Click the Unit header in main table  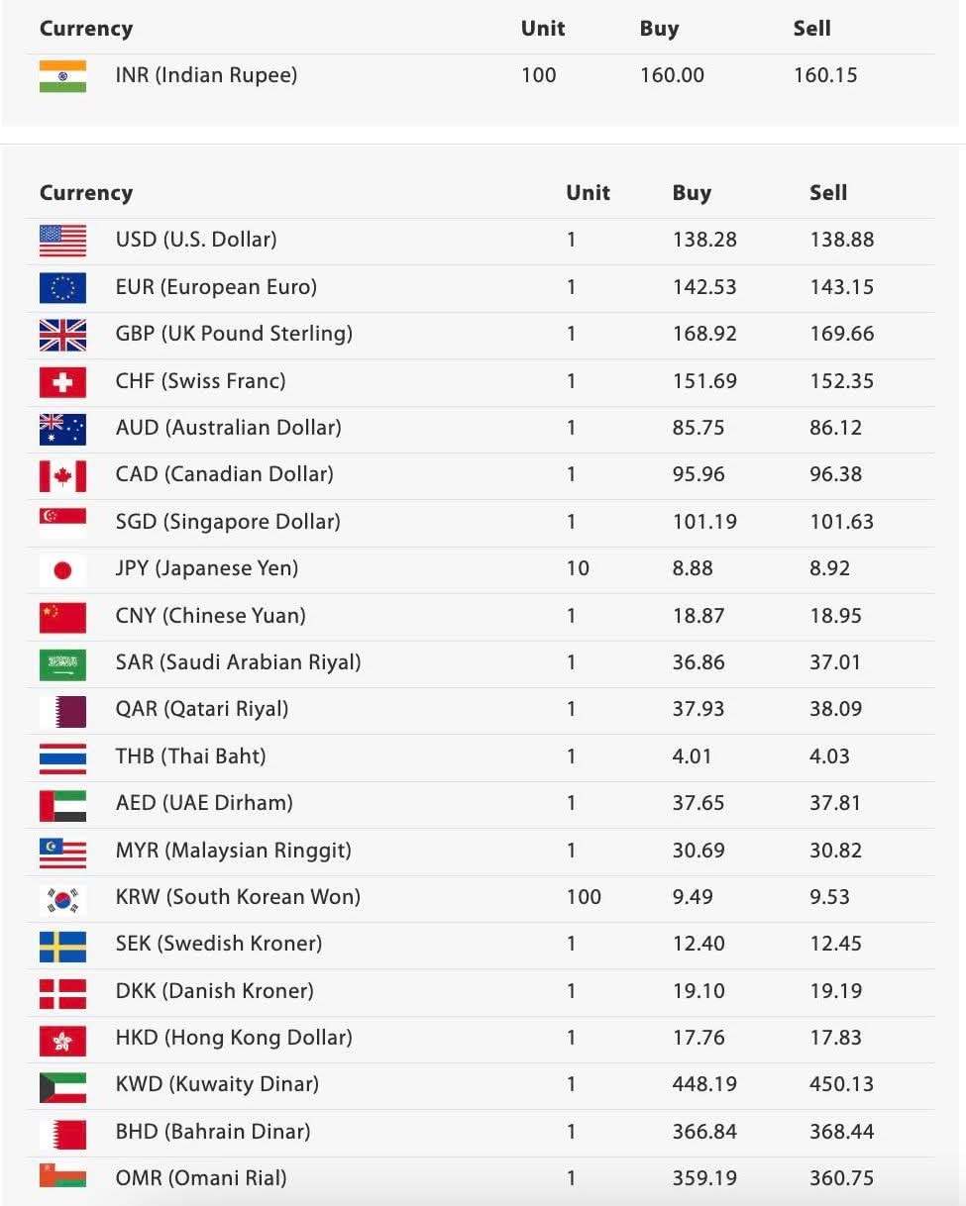(588, 193)
